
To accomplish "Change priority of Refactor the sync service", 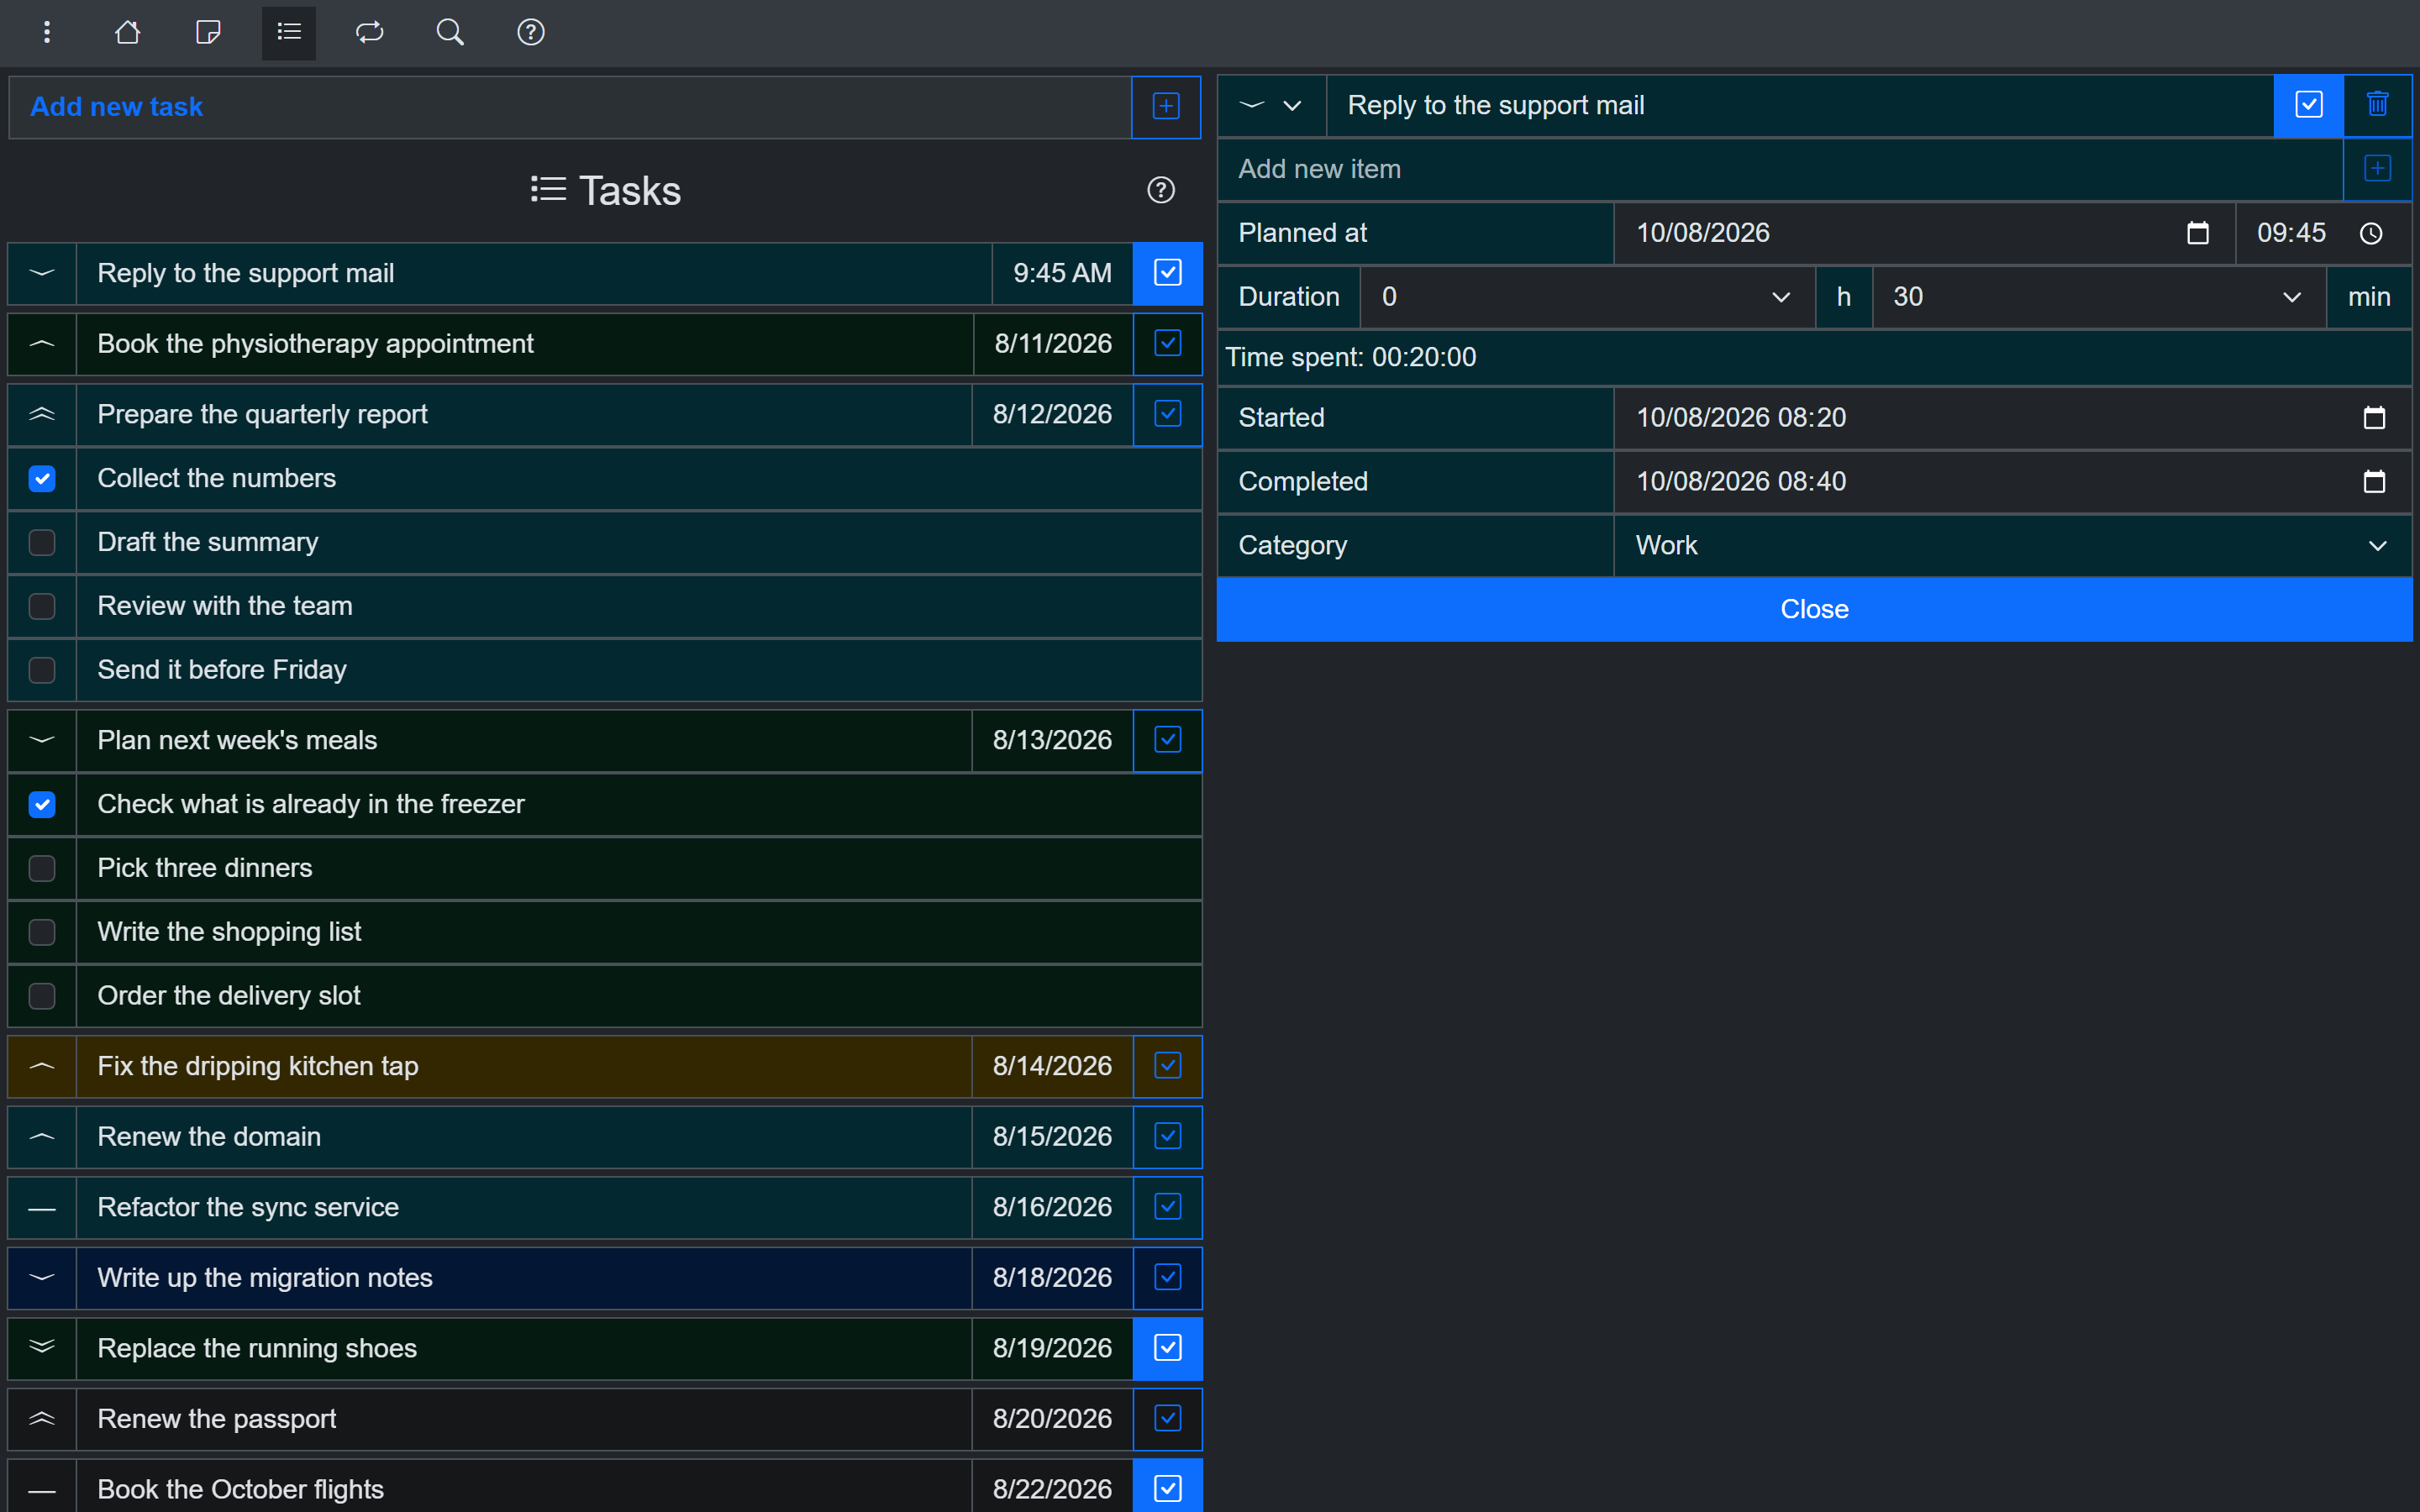I will point(42,1208).
